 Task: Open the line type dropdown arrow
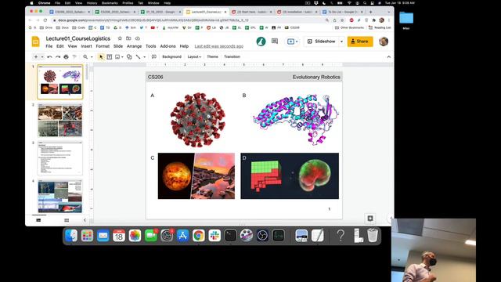click(144, 57)
